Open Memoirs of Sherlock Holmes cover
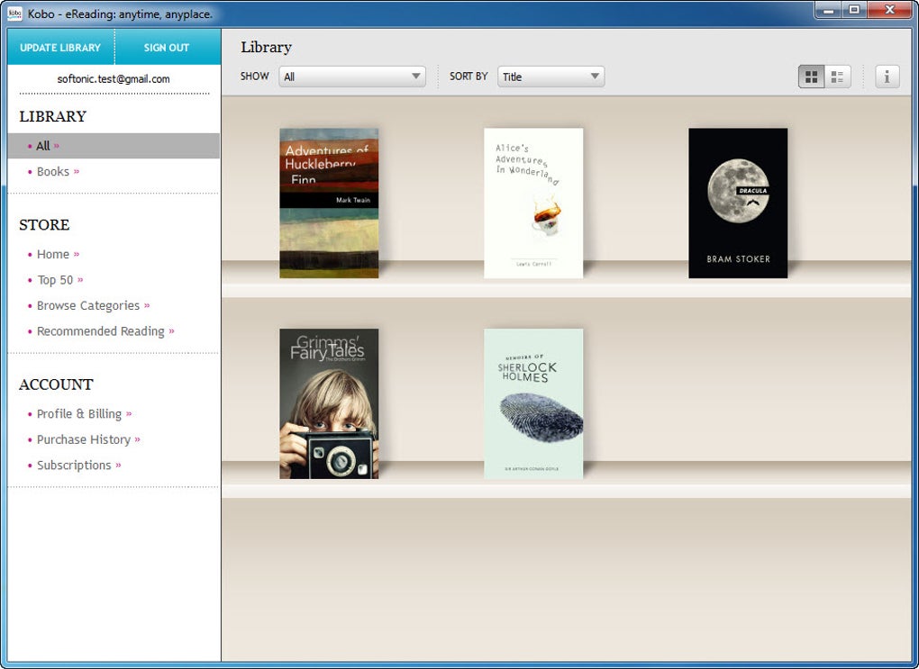 point(533,403)
